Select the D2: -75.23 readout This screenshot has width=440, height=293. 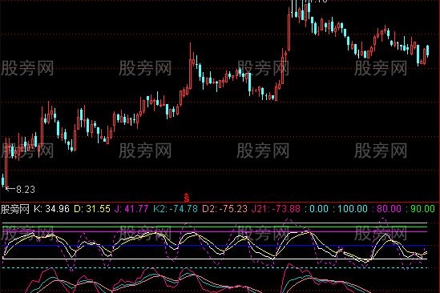click(x=224, y=209)
